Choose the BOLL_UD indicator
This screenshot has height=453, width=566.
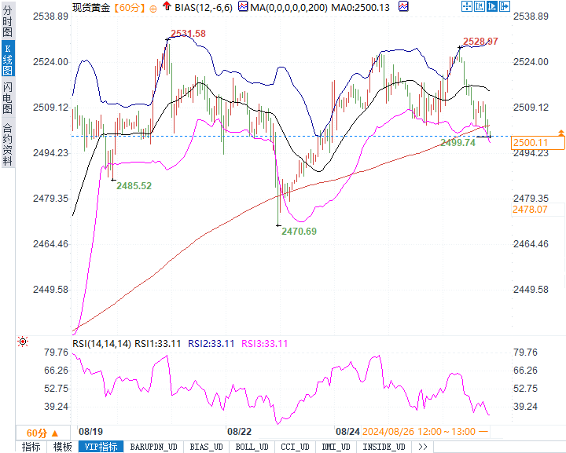coord(252,447)
